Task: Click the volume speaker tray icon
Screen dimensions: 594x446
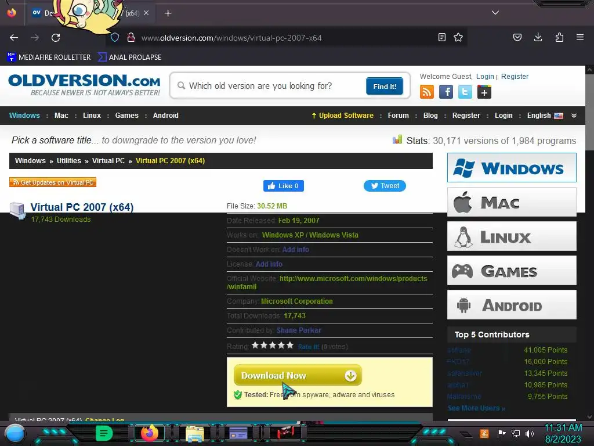Action: (530, 433)
